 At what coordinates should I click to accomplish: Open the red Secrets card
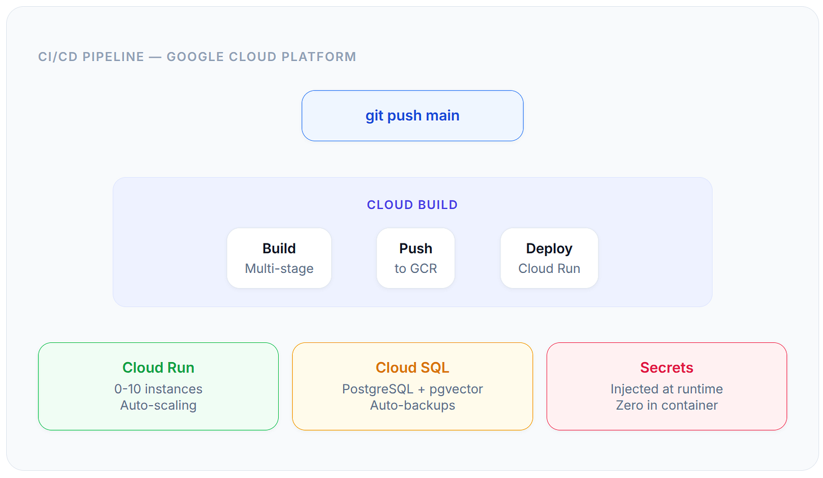click(x=666, y=386)
